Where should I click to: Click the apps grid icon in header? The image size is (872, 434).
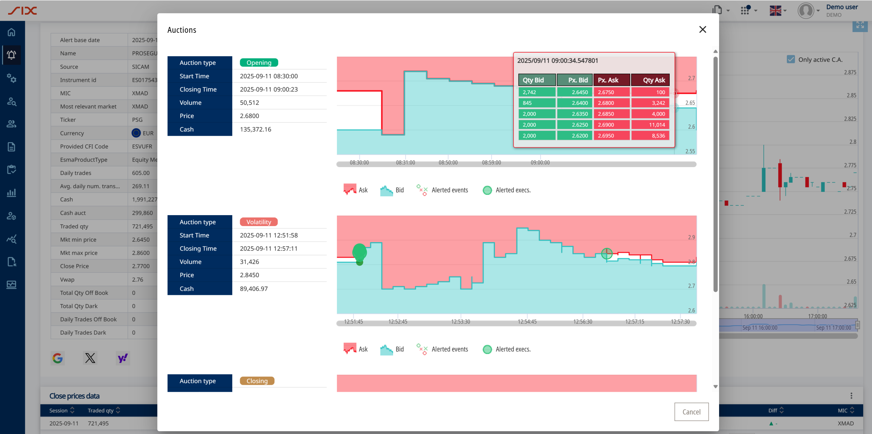tap(745, 10)
